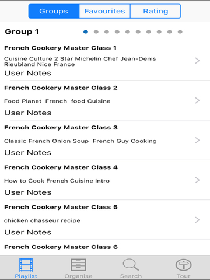Tap User Notes under chicken chasseur recipe
Viewport: 210px width, 280px height.
28,232
